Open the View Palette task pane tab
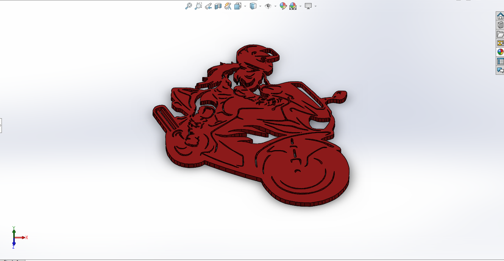The image size is (504, 261). (500, 43)
